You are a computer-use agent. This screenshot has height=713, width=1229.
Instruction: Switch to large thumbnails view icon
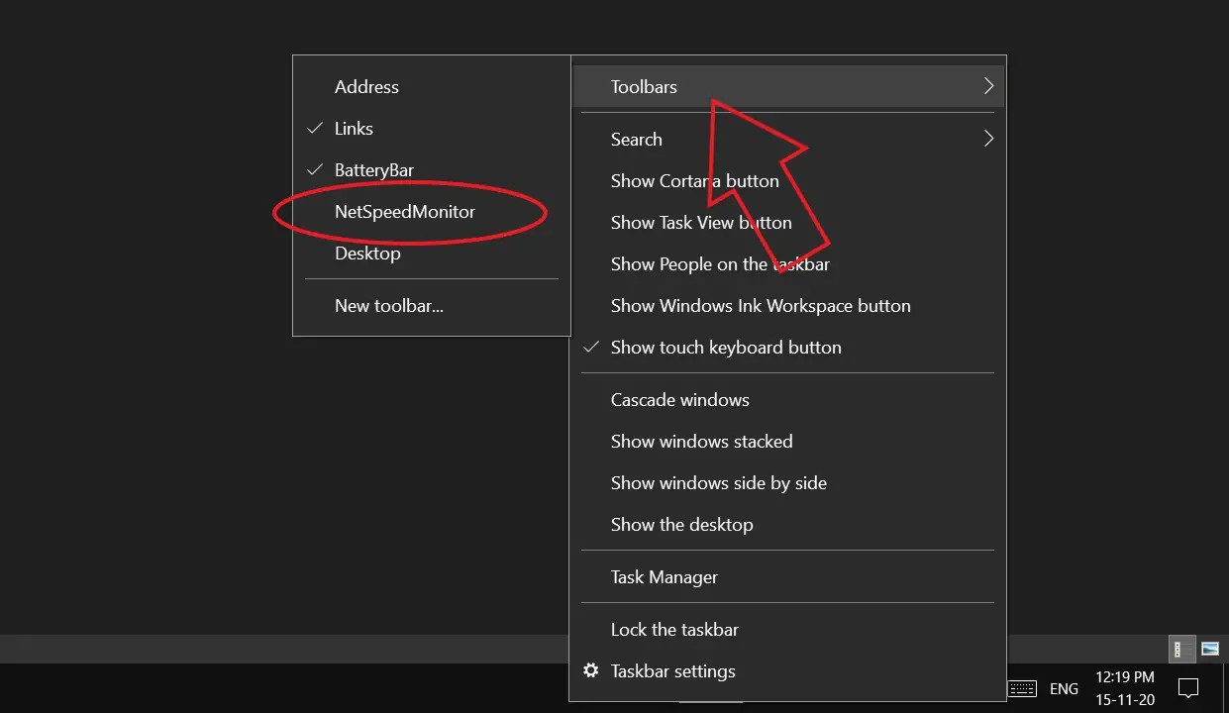coord(1209,650)
